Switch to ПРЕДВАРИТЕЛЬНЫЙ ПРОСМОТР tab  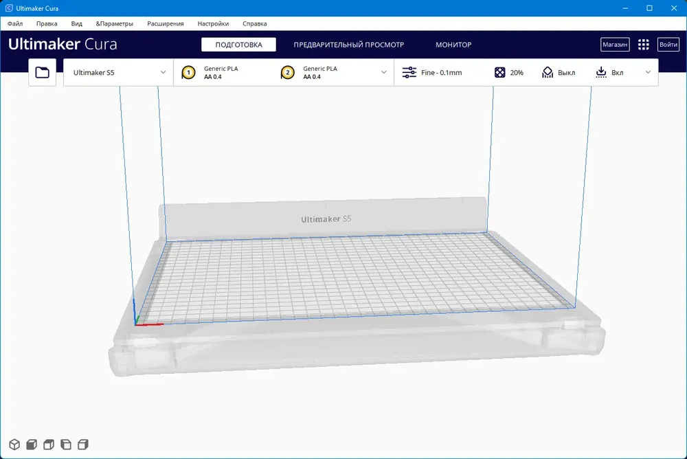pyautogui.click(x=349, y=45)
